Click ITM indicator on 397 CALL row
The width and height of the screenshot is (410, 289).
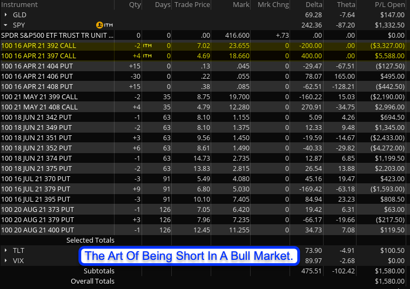(x=147, y=56)
